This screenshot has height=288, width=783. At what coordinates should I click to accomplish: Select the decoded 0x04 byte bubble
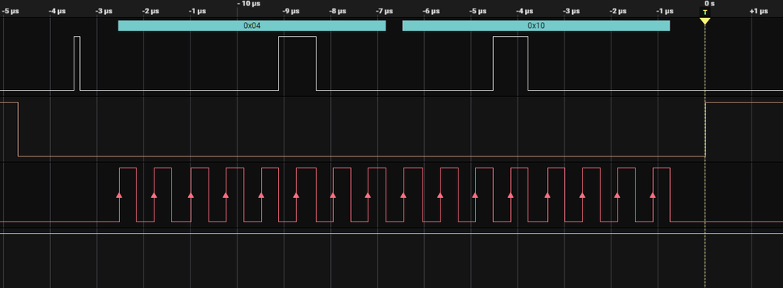point(252,25)
